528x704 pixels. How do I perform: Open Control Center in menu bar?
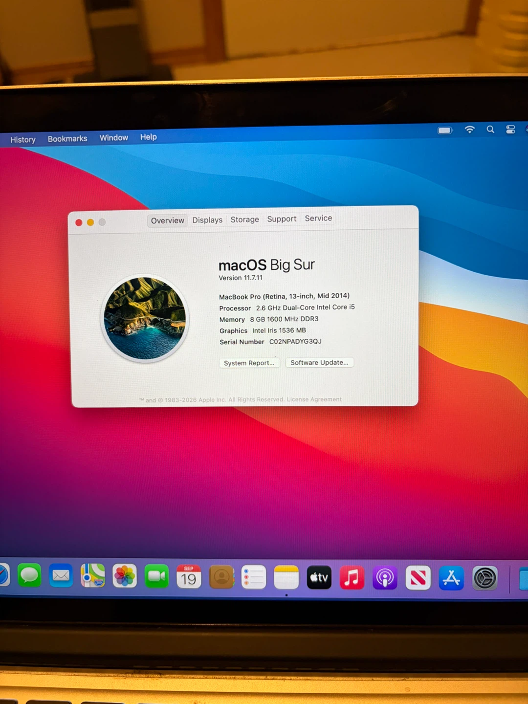pyautogui.click(x=510, y=129)
